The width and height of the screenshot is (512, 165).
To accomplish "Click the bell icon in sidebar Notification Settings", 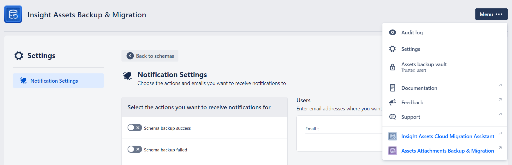I will click(23, 81).
